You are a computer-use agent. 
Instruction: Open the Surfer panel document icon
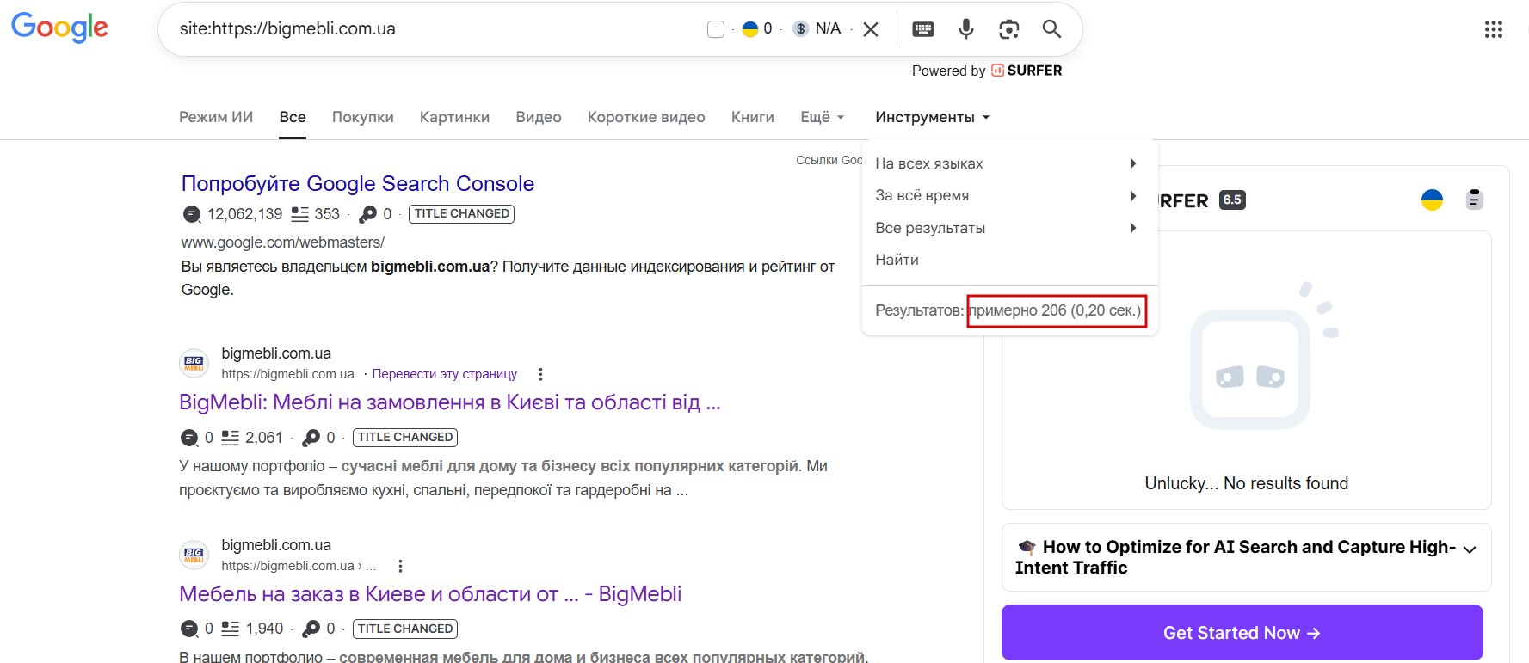coord(1475,200)
